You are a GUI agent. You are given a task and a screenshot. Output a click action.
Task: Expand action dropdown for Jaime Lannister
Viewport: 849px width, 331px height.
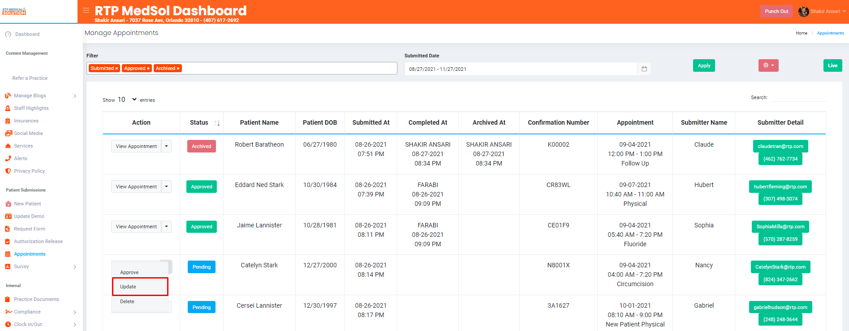[x=167, y=226]
